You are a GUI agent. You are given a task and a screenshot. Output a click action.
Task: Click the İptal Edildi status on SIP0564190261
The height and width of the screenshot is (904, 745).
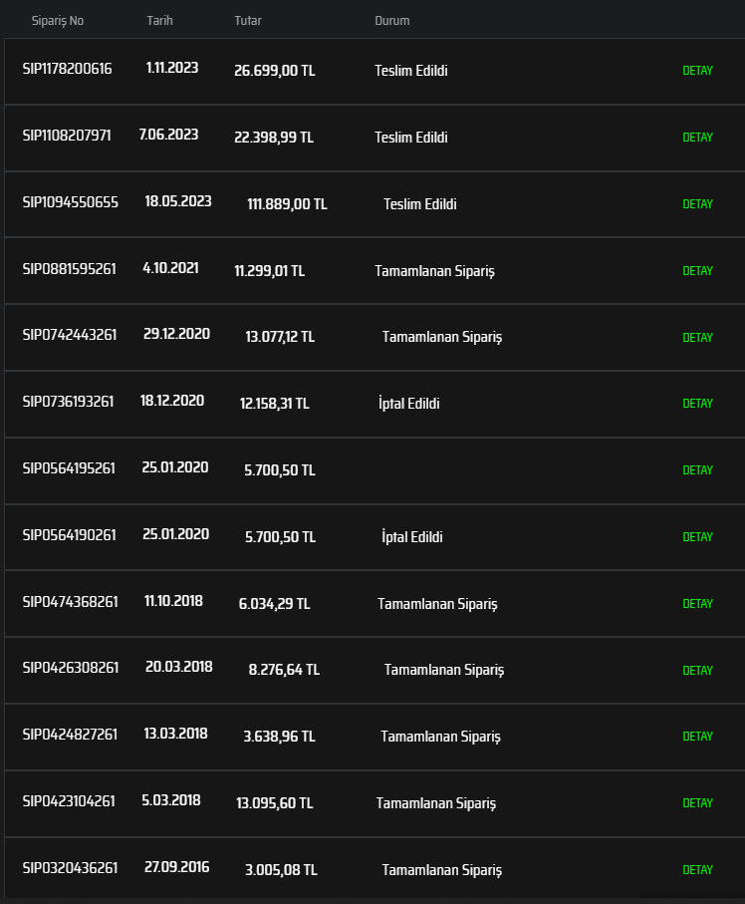point(411,537)
